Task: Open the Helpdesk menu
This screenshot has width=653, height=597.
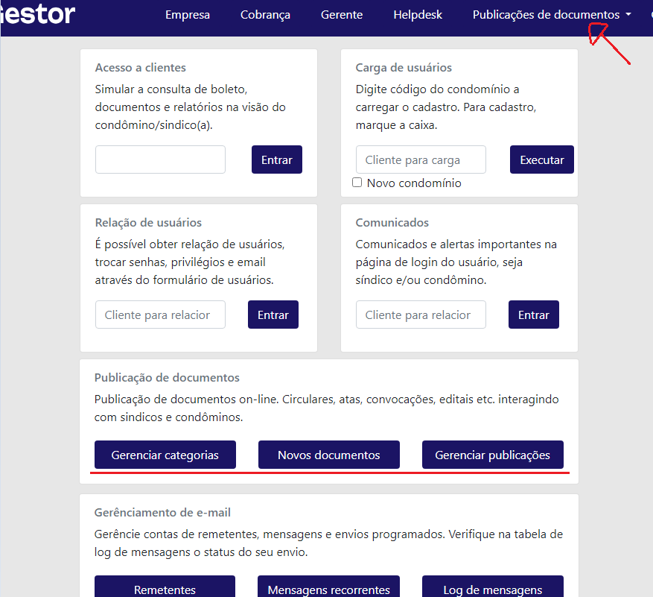Action: [417, 14]
